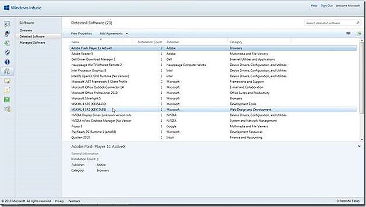Click Frameworks and Support category cell
Viewport: 366px width, 207px height.
(246, 82)
